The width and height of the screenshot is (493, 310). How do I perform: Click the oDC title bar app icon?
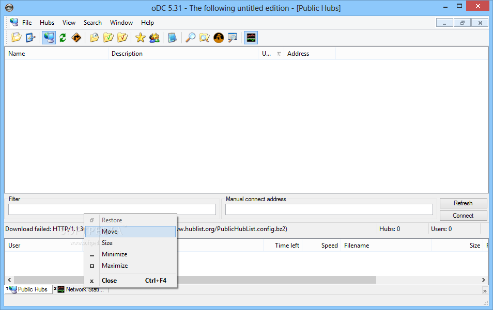point(9,8)
